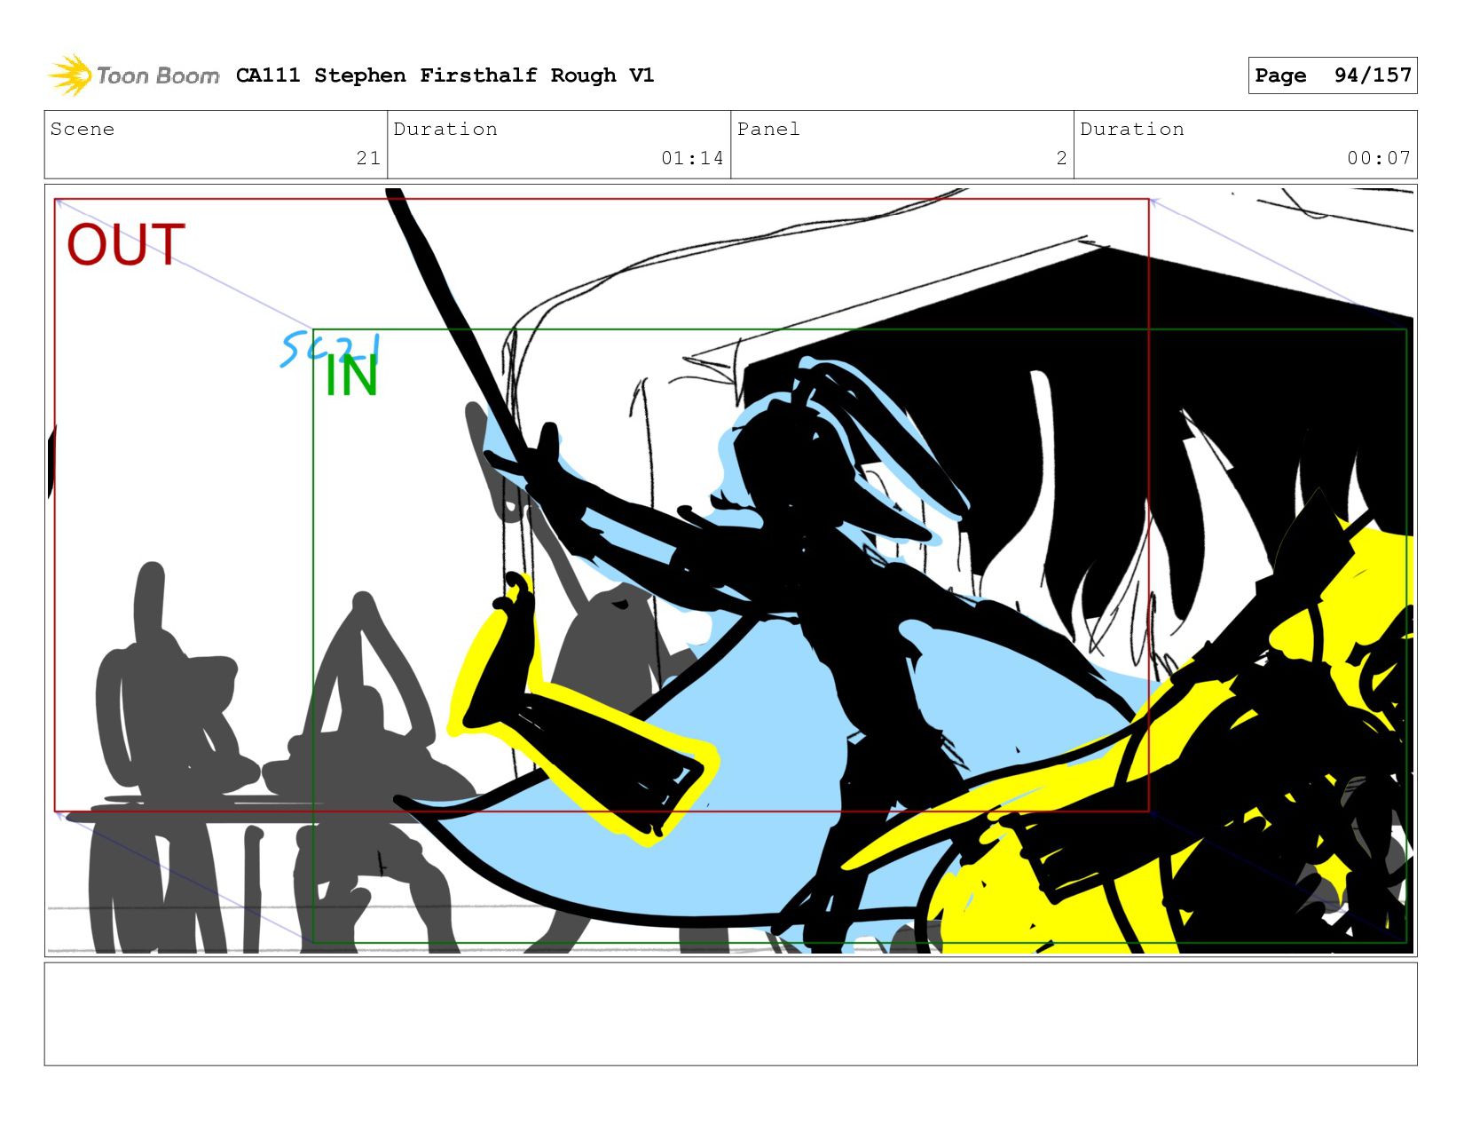1464x1132 pixels.
Task: Click the red 'OUT' camera label
Action: pos(126,245)
